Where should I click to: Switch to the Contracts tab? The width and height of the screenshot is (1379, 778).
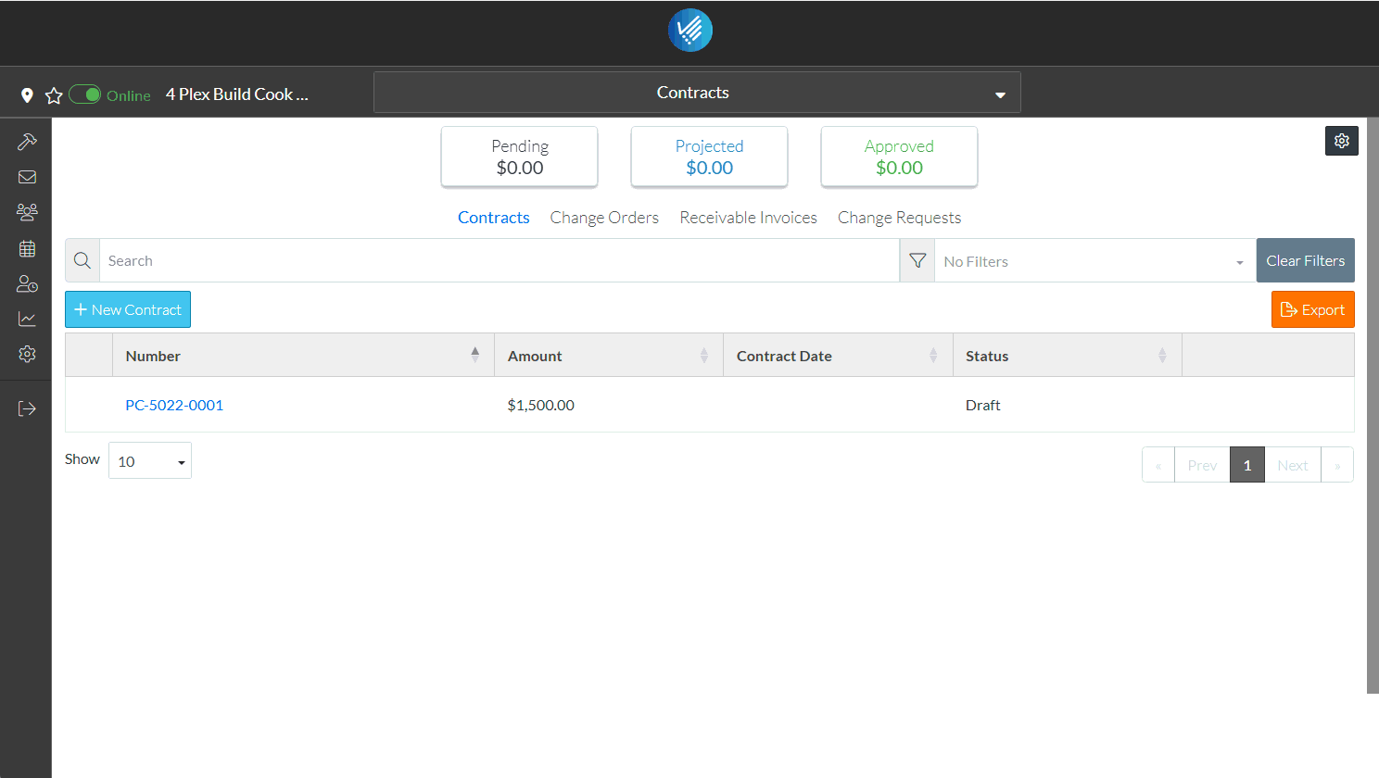[494, 218]
